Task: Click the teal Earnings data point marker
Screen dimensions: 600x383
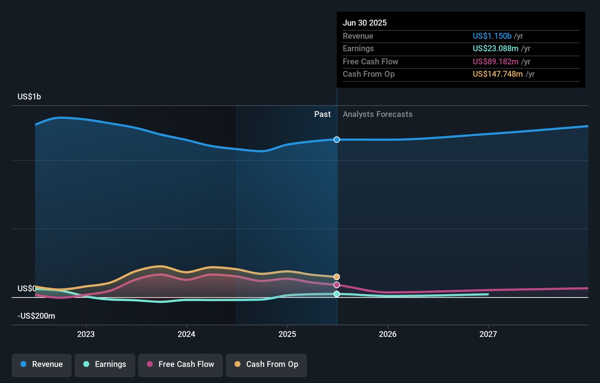Action: [337, 294]
